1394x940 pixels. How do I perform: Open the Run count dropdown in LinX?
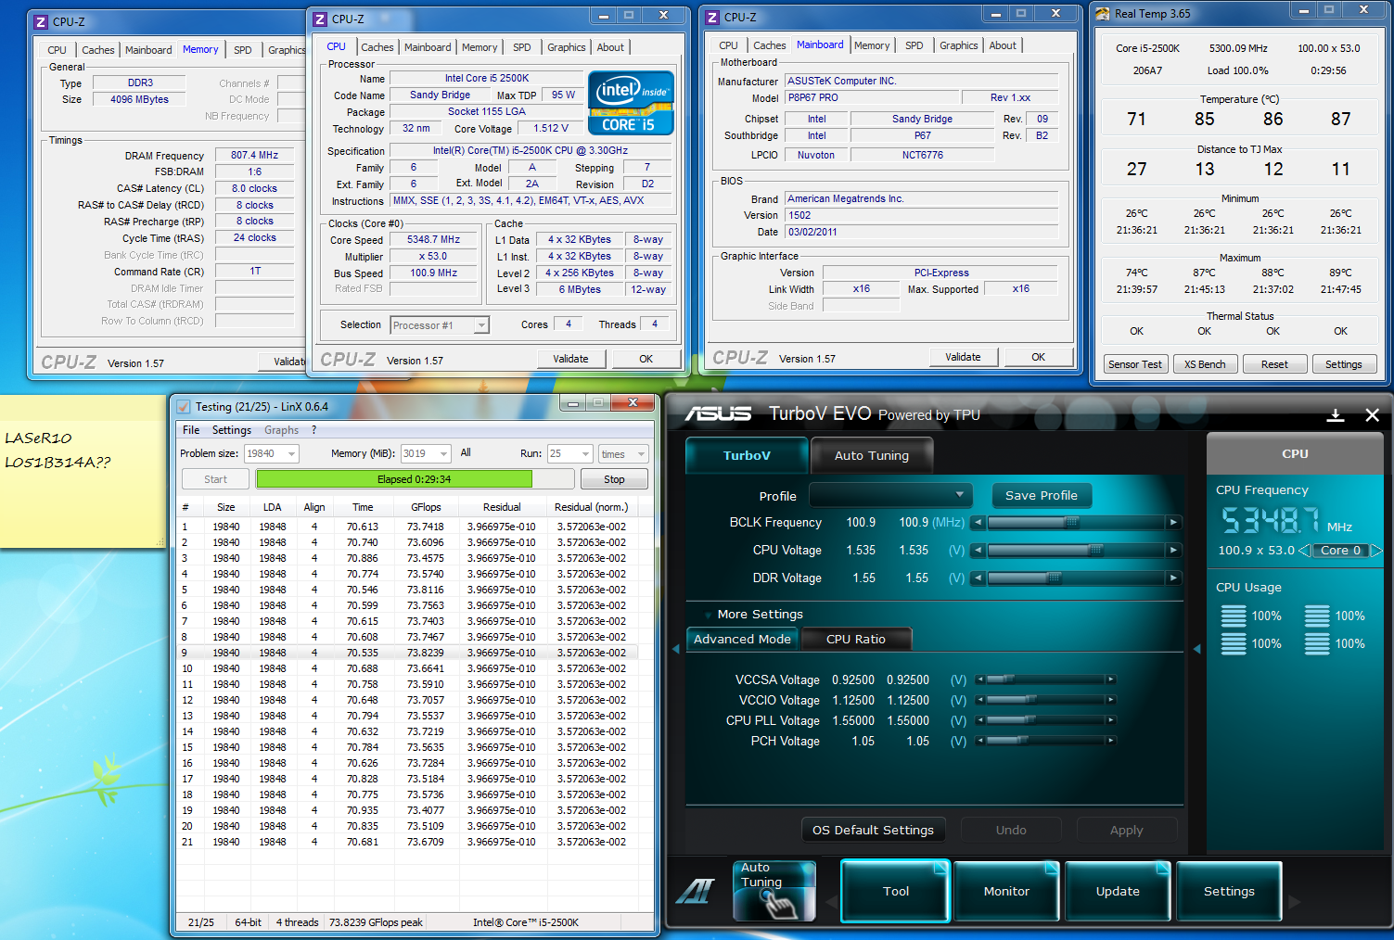(585, 454)
